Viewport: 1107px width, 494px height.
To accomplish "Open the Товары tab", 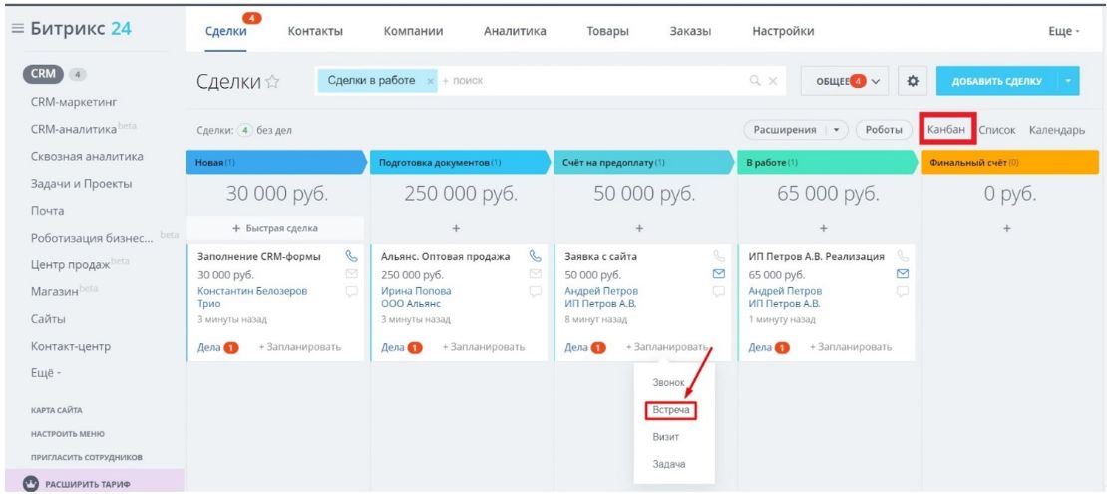I will point(608,31).
